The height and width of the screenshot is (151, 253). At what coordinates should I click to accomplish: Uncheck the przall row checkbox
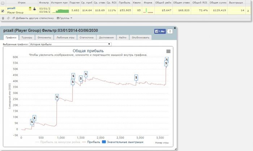3,11
